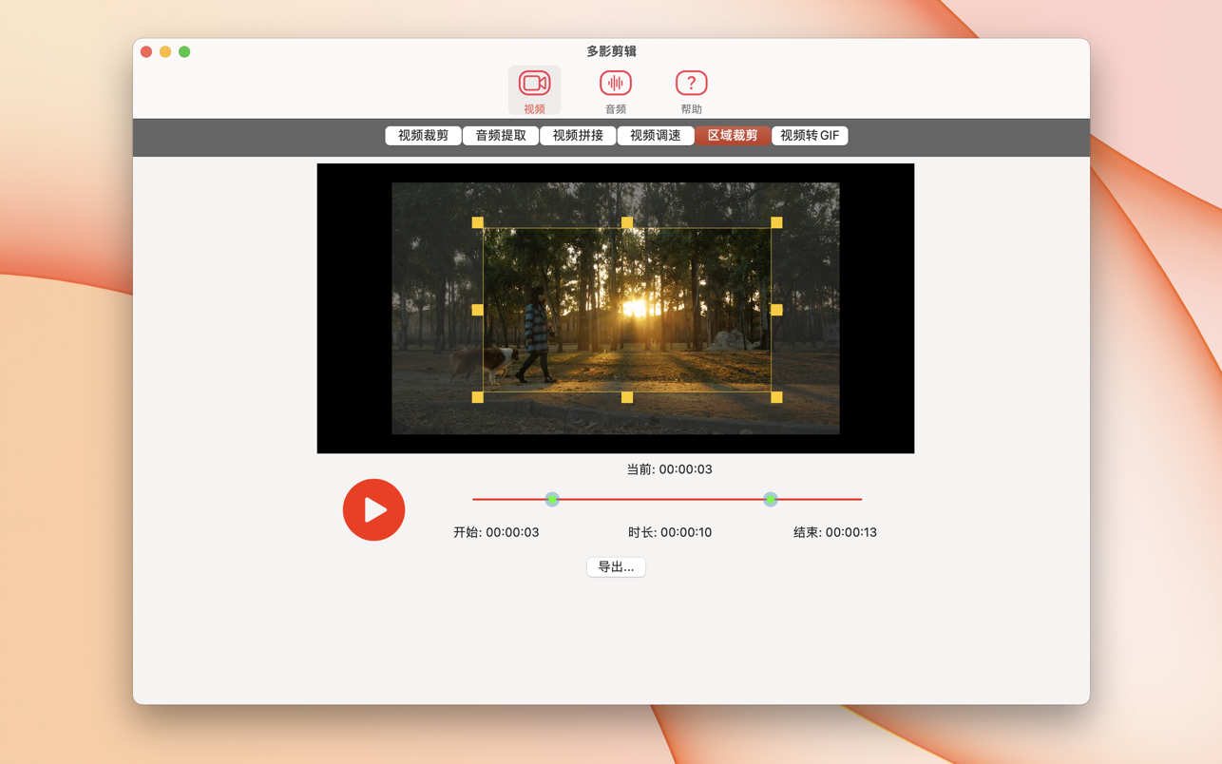Switch to the 视频转 GIF tab
This screenshot has width=1222, height=764.
810,136
